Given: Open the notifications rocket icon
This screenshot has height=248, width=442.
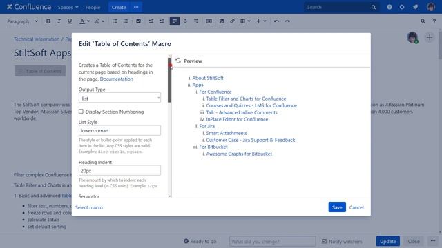Looking at the screenshot, I should click(x=416, y=7).
